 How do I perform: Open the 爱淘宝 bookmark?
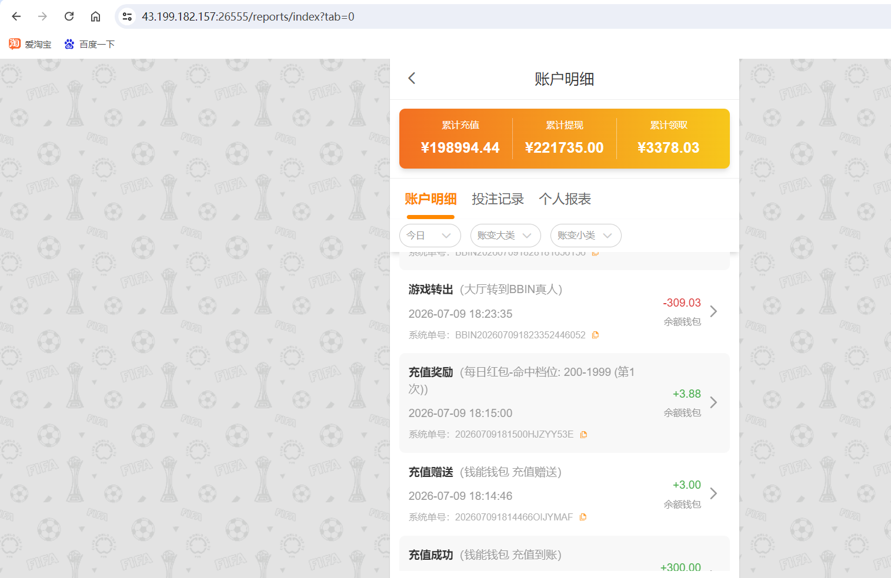pos(30,44)
